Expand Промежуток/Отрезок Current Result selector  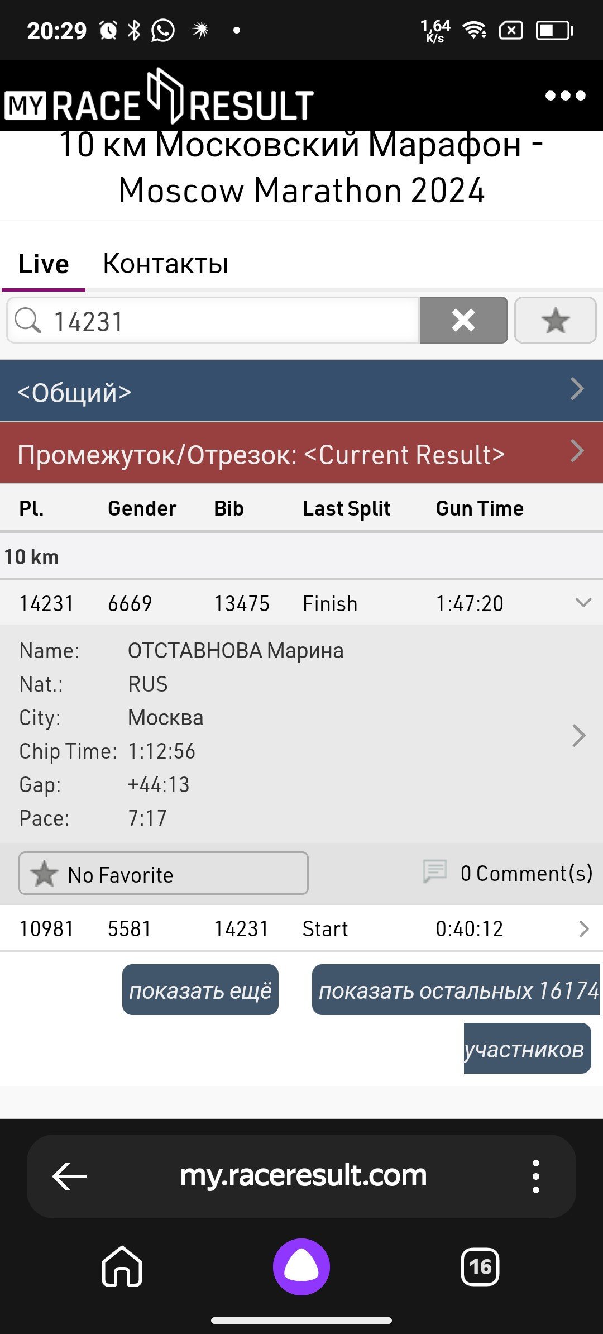pos(301,452)
